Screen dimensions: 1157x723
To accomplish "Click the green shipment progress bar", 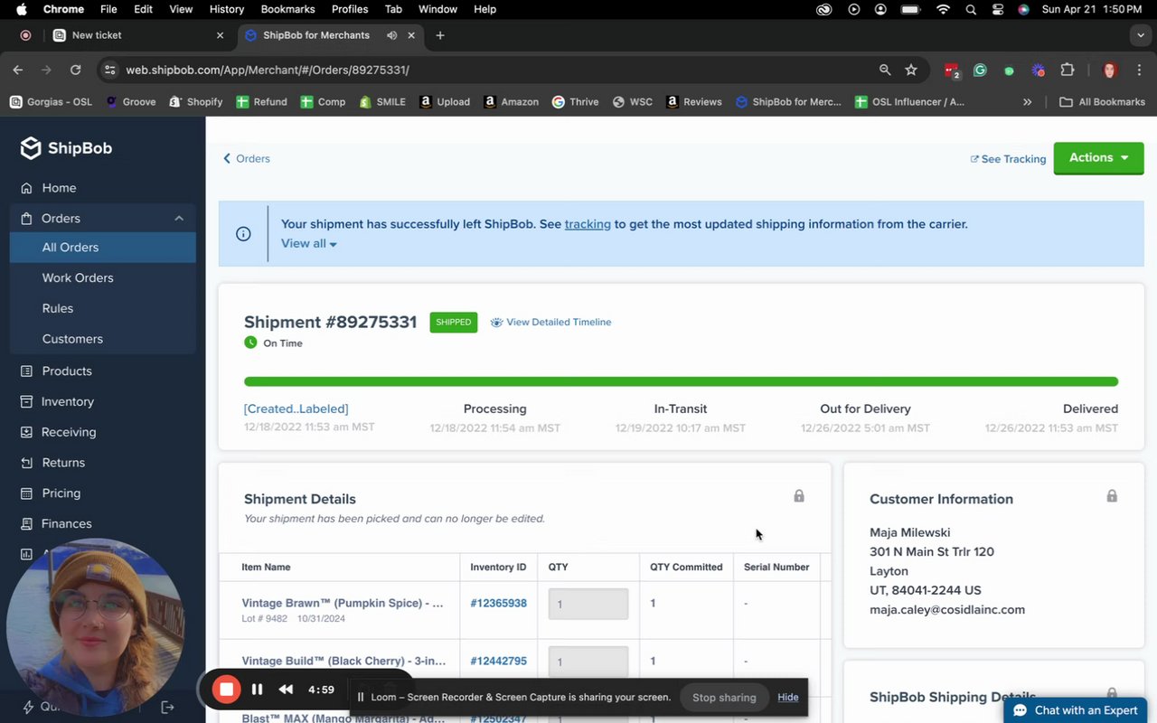I will click(681, 382).
